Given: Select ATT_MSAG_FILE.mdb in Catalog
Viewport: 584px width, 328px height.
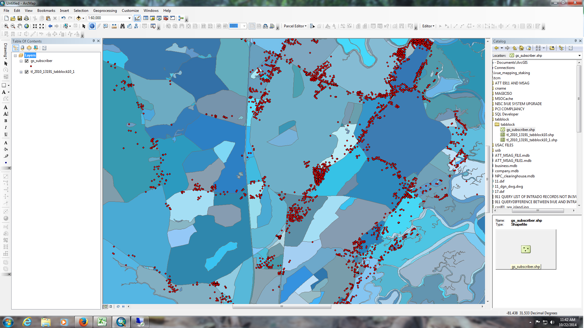Looking at the screenshot, I should point(512,155).
